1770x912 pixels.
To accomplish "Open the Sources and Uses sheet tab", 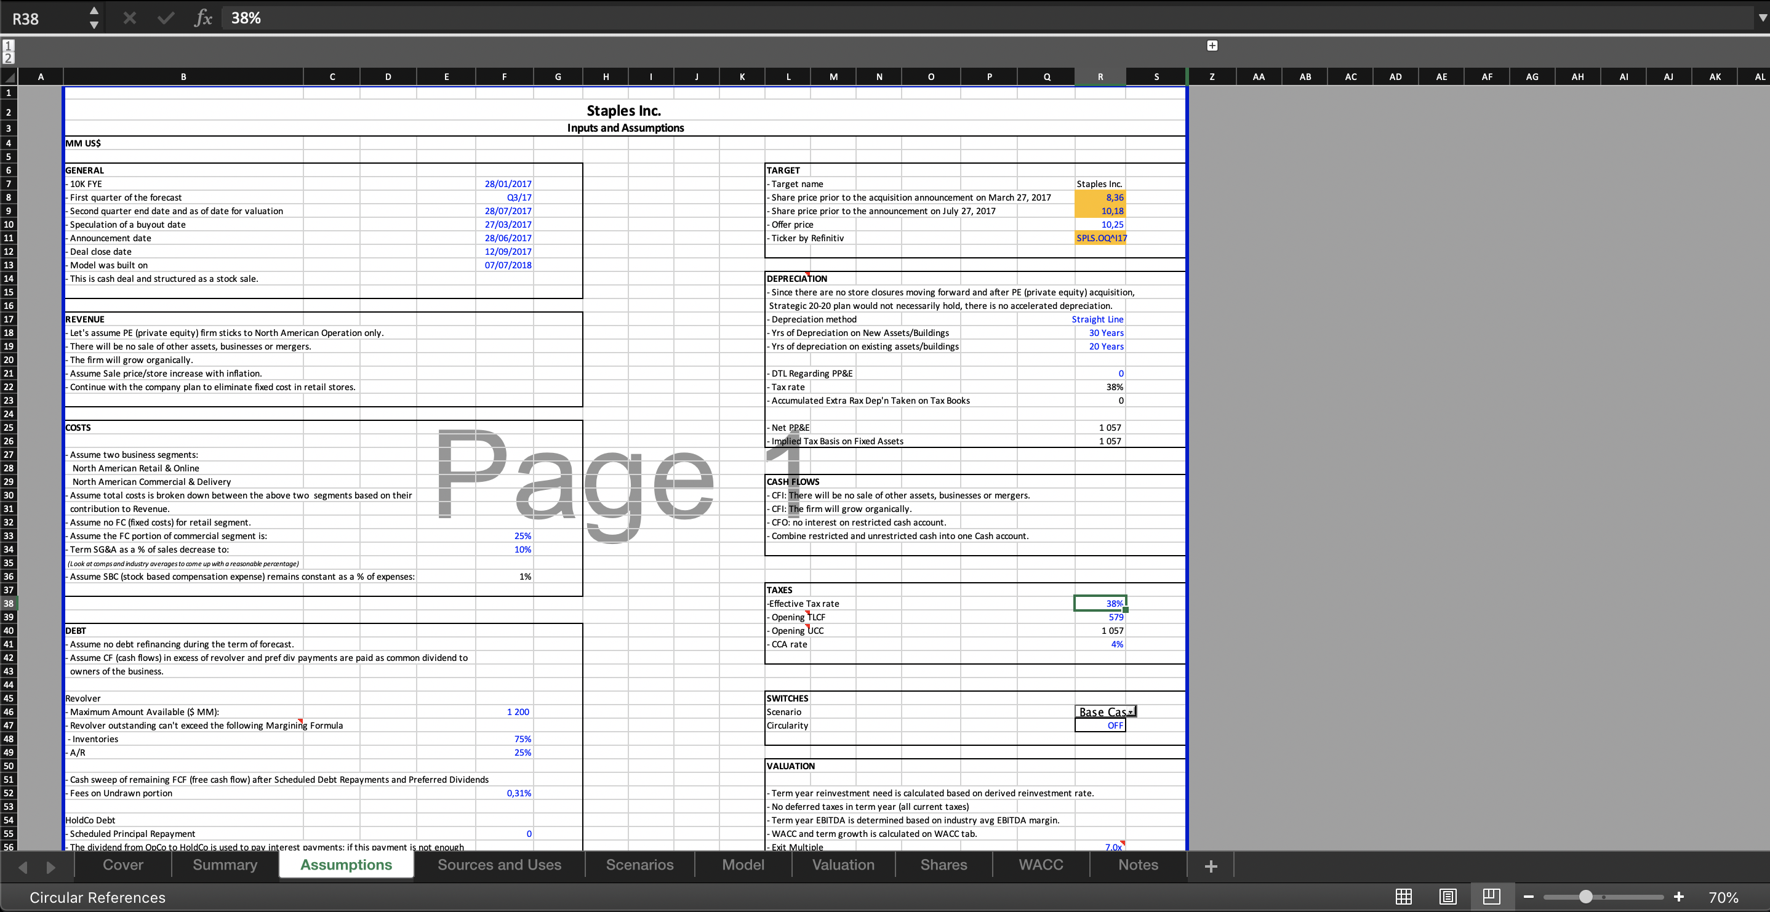I will tap(500, 865).
